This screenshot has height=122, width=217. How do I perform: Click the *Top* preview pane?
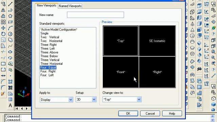pos(121,41)
